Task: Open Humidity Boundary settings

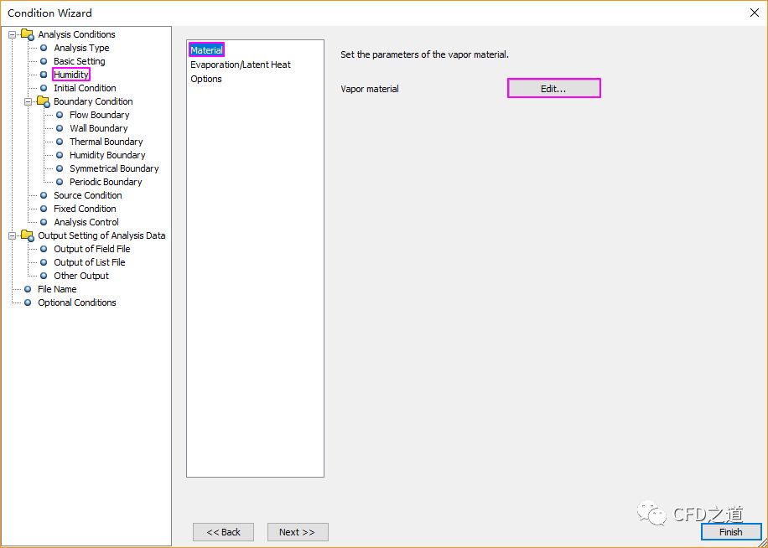Action: (x=107, y=155)
